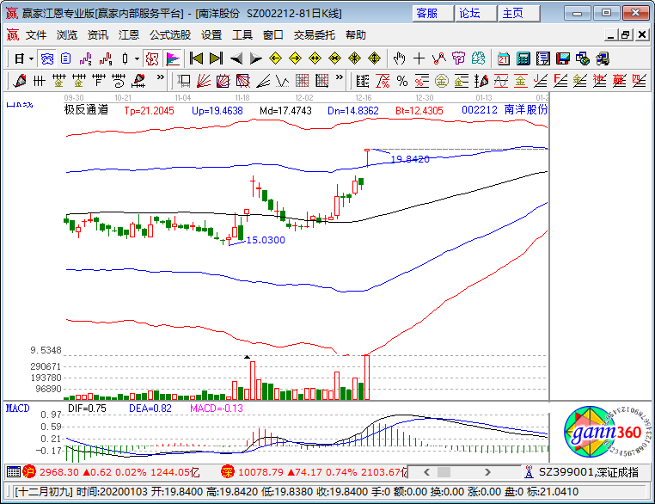The height and width of the screenshot is (504, 655).
Task: Click the Gann fan red lines icon
Action: pyautogui.click(x=204, y=81)
